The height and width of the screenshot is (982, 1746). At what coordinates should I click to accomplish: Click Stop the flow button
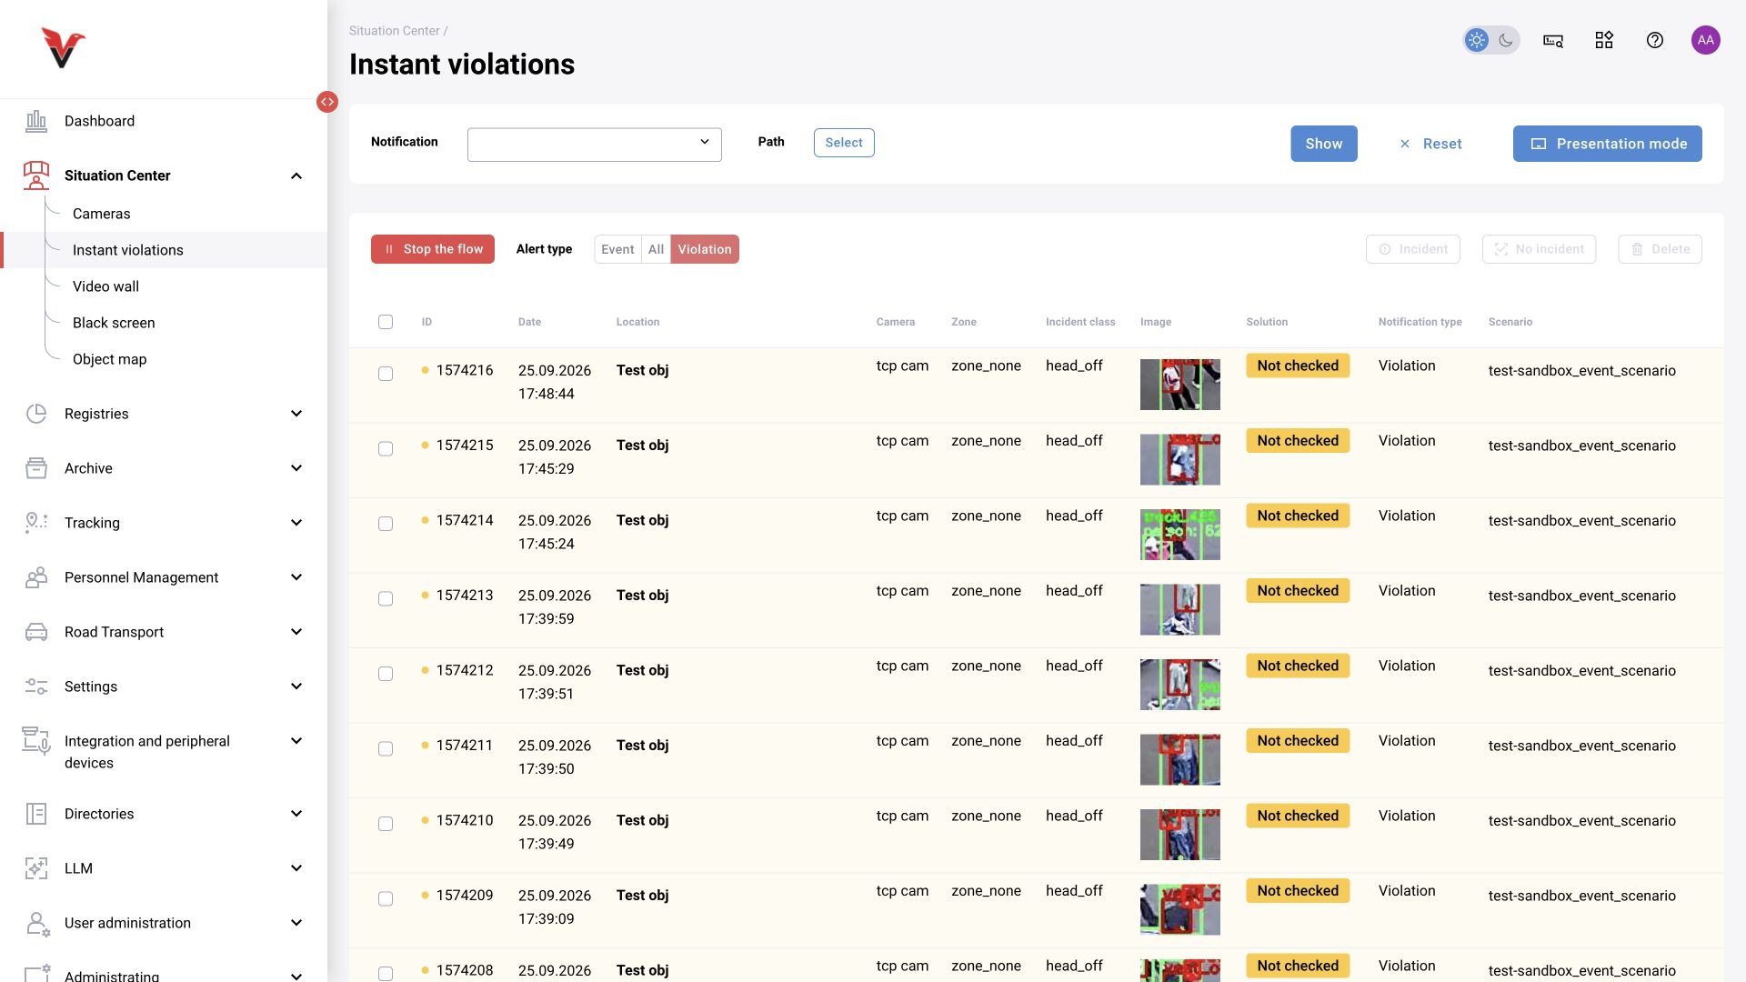(433, 249)
